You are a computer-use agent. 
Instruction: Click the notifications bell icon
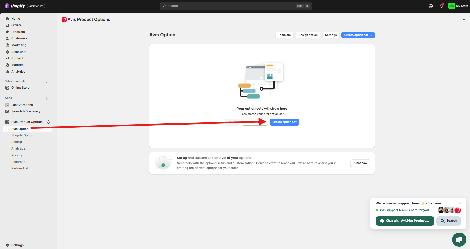(x=441, y=6)
